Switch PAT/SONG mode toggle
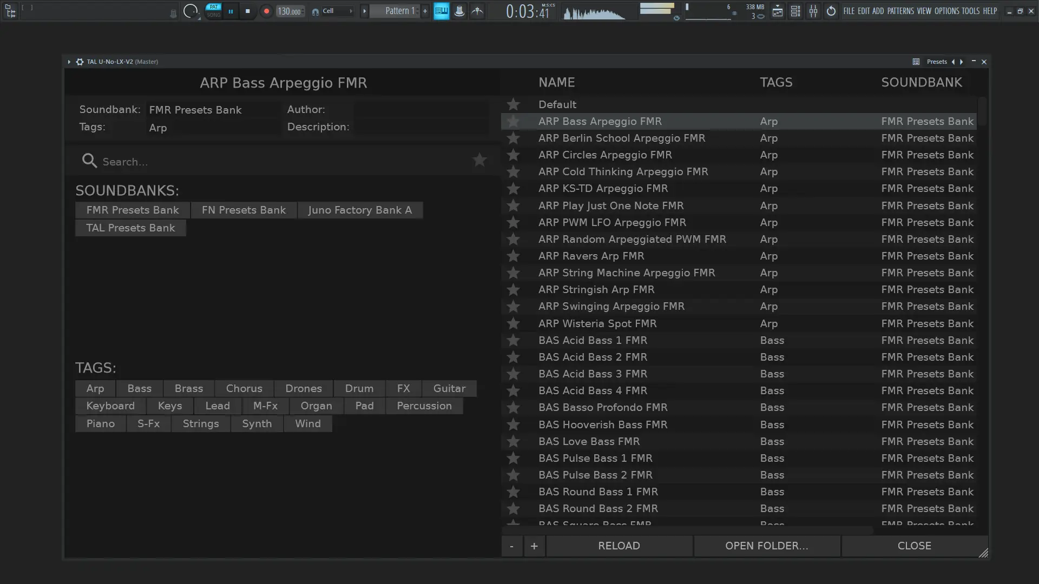Screen dimensions: 1039x584 [213, 11]
